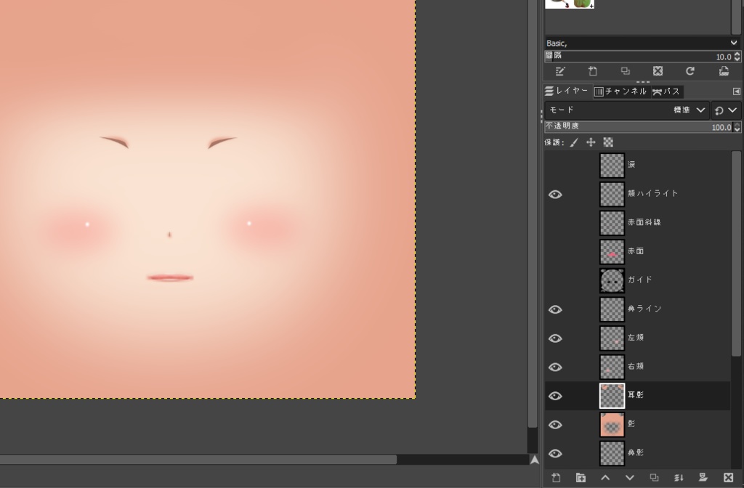The width and height of the screenshot is (744, 488).
Task: Lock layer position and size
Action: click(x=591, y=142)
